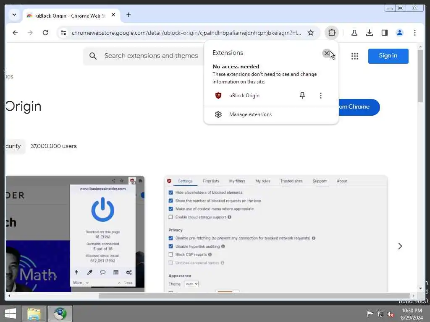
Task: Open File Explorer from the taskbar
Action: (34, 314)
